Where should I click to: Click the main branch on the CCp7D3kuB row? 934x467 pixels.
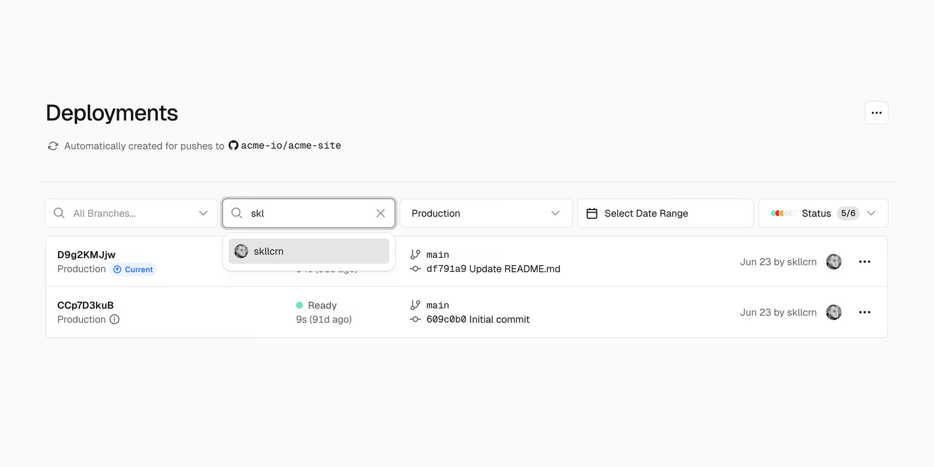click(x=437, y=305)
